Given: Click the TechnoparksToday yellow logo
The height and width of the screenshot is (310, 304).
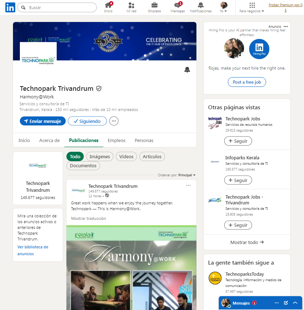Looking at the screenshot, I should tap(215, 278).
